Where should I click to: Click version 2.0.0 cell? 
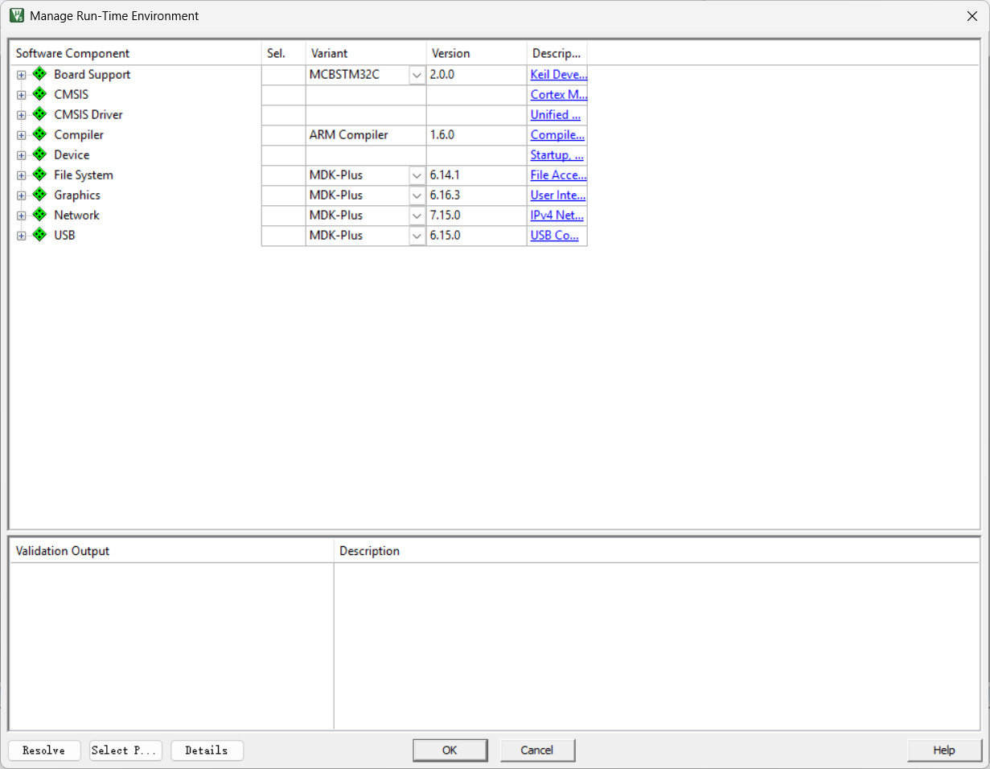pos(477,74)
